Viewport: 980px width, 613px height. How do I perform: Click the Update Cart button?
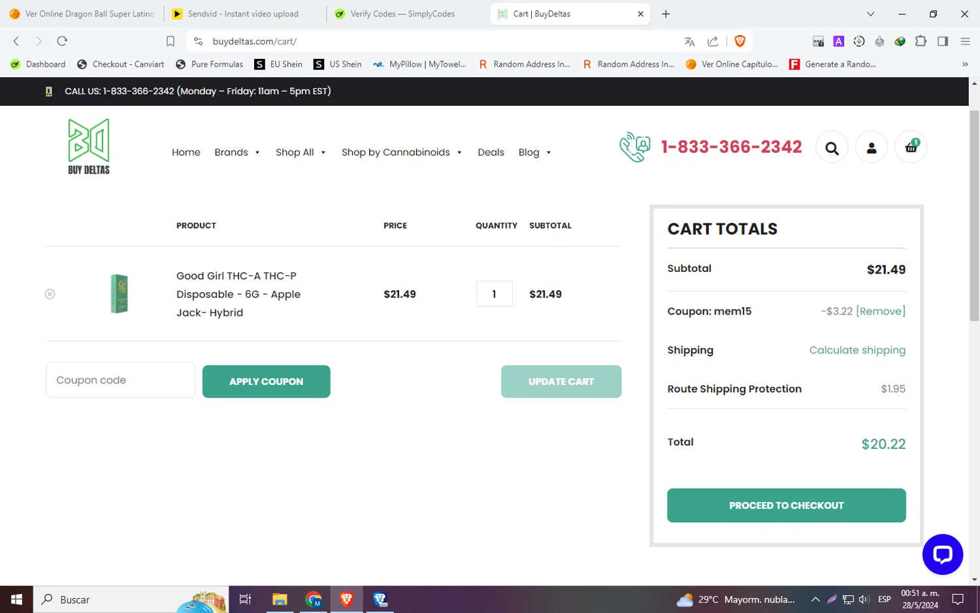(x=561, y=382)
